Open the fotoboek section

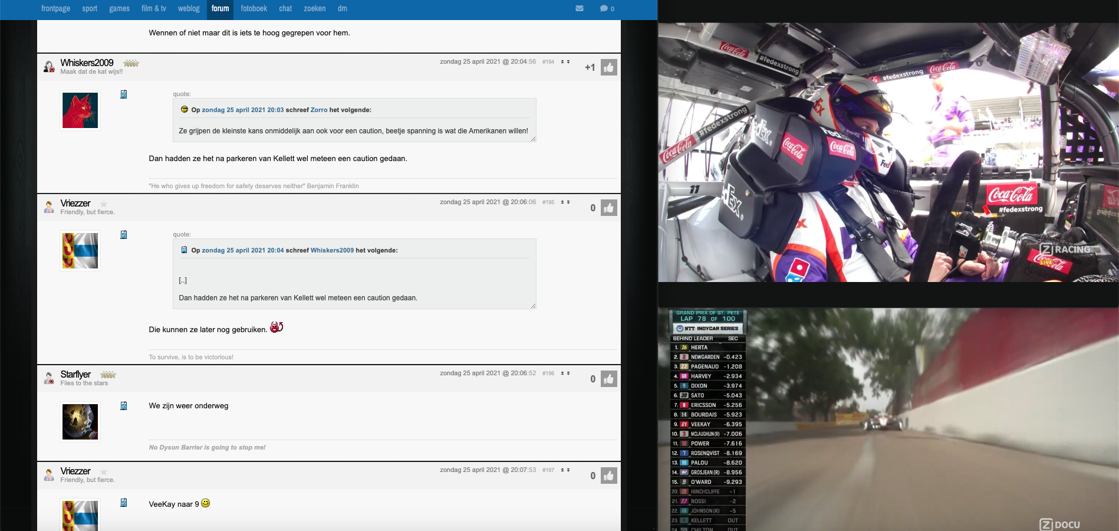tap(254, 8)
